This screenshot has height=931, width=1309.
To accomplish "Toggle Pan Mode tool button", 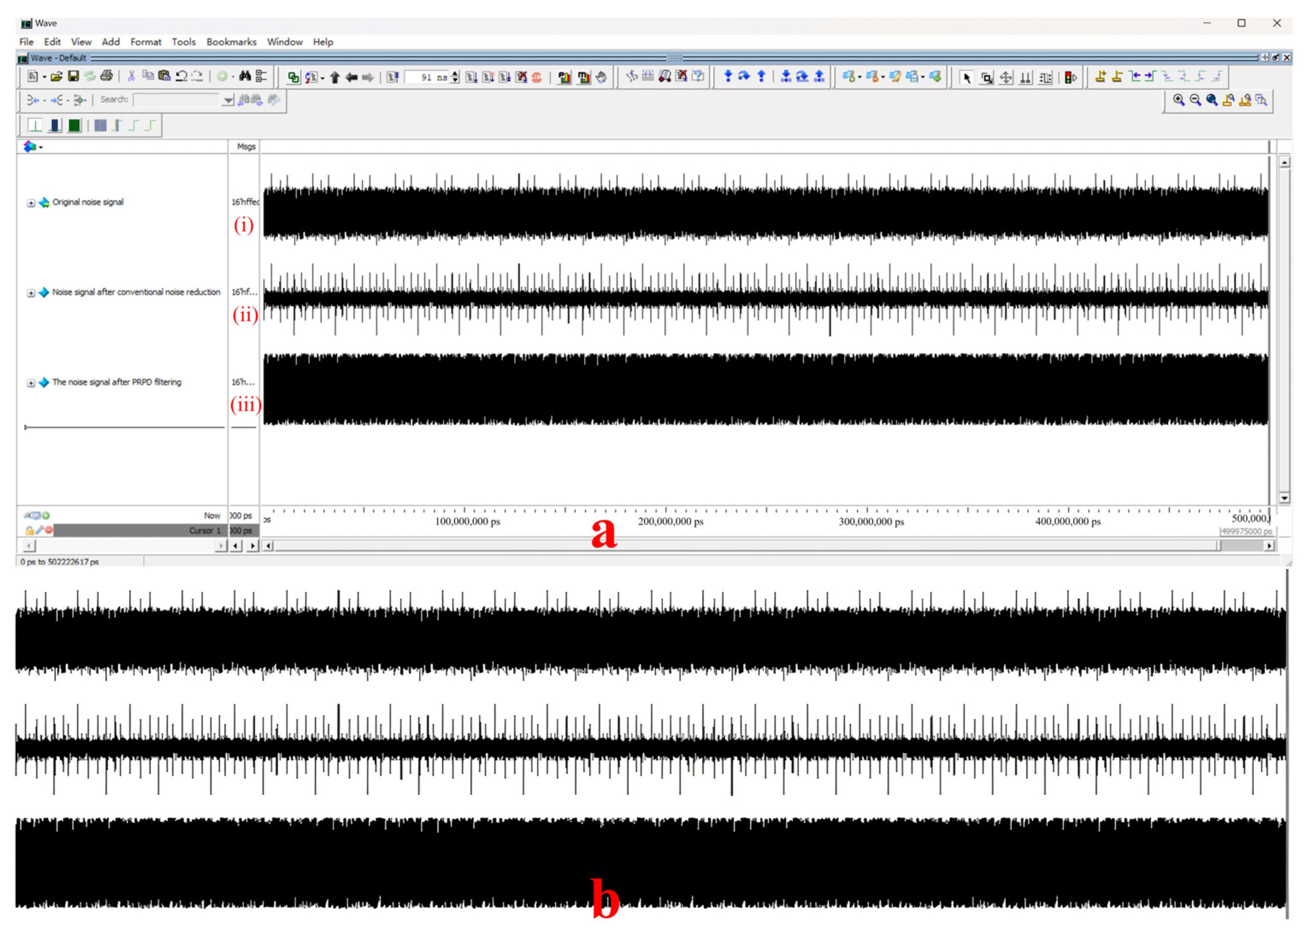I will click(x=1005, y=78).
